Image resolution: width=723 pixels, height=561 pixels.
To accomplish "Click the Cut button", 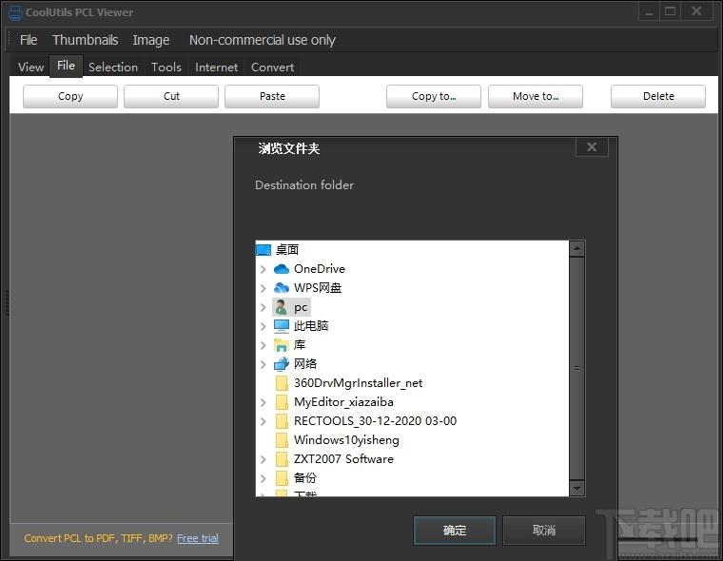I will 171,96.
